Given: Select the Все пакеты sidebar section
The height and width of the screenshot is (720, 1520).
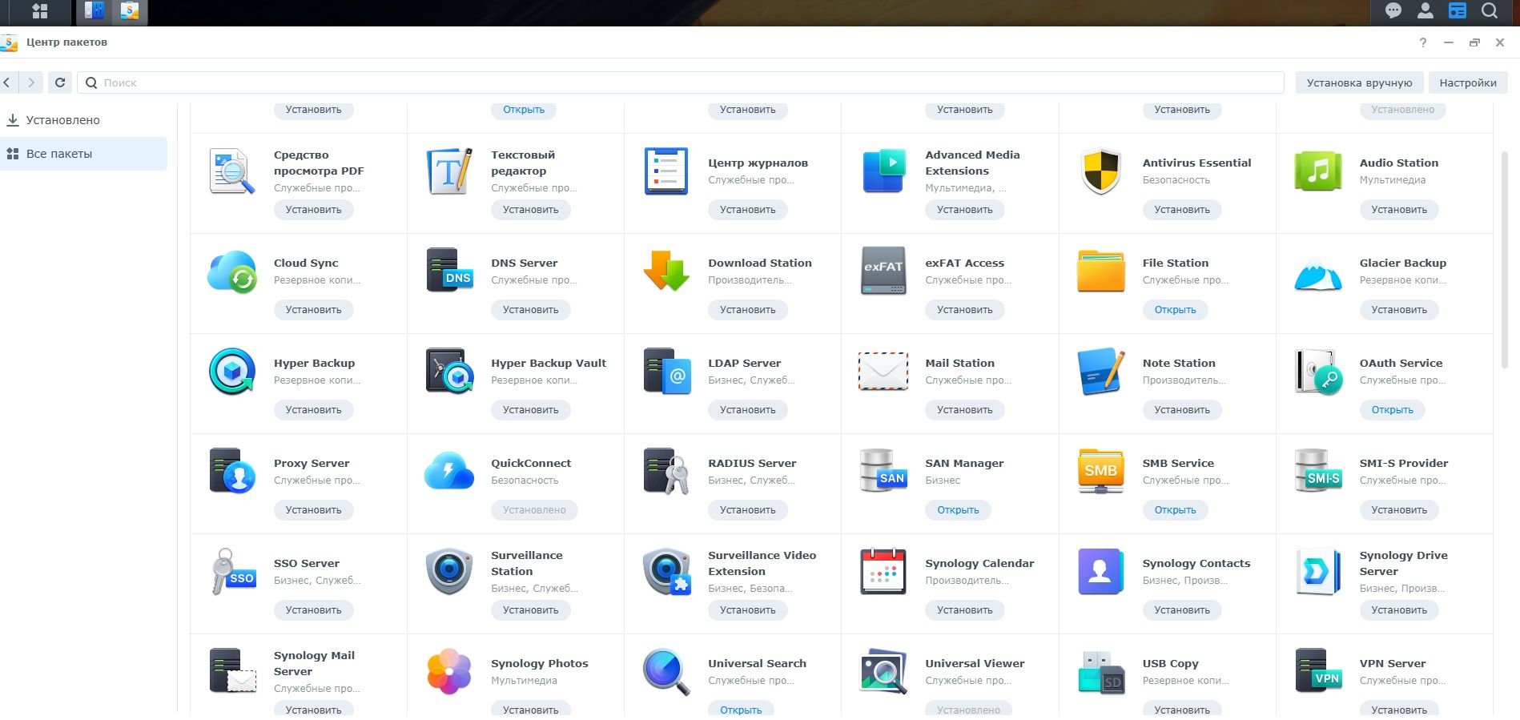Looking at the screenshot, I should coord(84,154).
